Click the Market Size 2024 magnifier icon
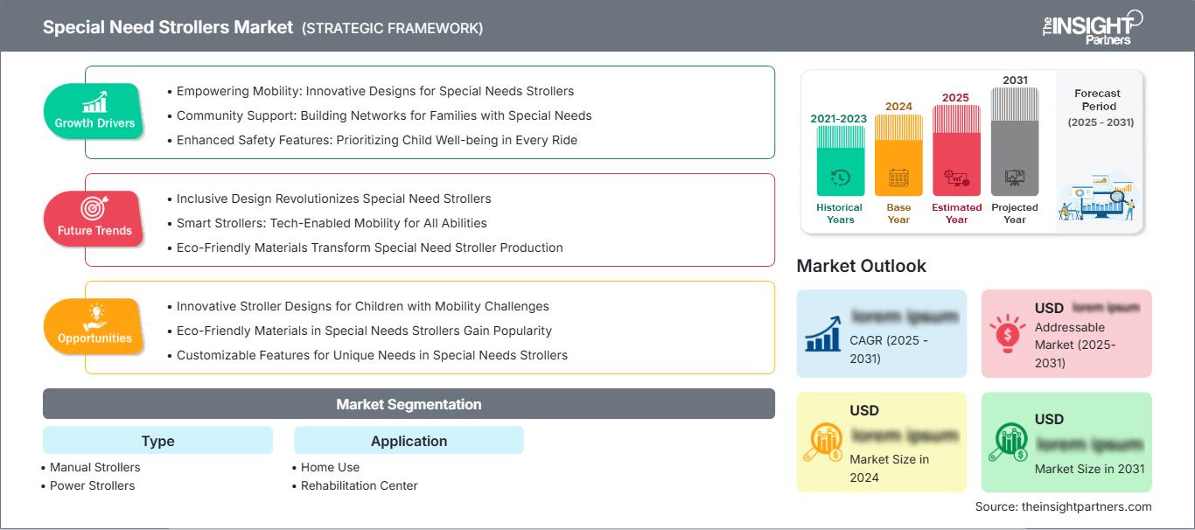Screen dimensions: 1195x530 [x=824, y=443]
